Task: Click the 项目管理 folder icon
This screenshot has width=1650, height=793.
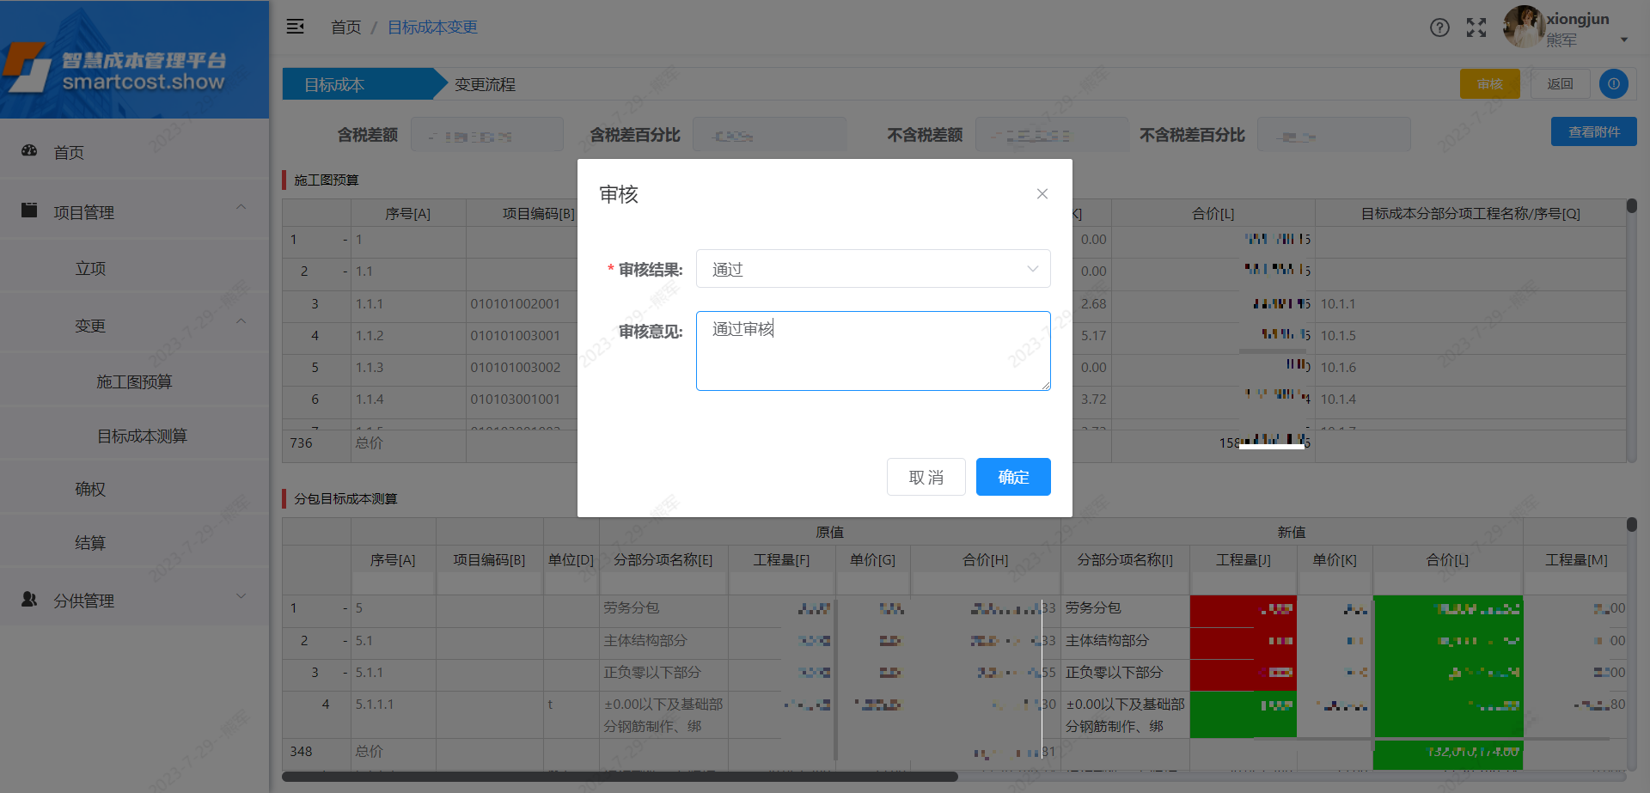Action: (x=29, y=210)
